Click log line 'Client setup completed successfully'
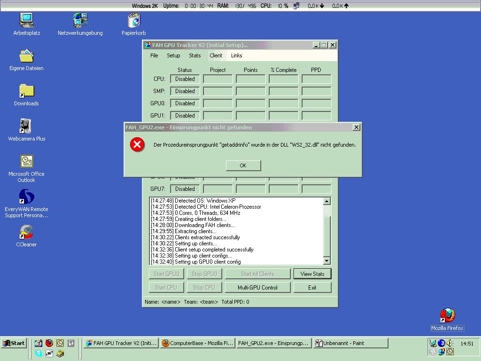This screenshot has height=361, width=481. pos(202,250)
